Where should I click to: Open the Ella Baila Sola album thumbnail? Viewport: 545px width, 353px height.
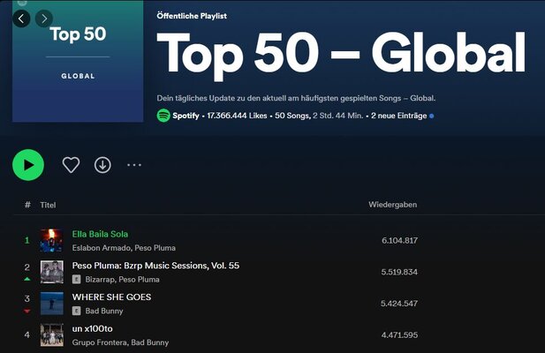[x=52, y=240]
